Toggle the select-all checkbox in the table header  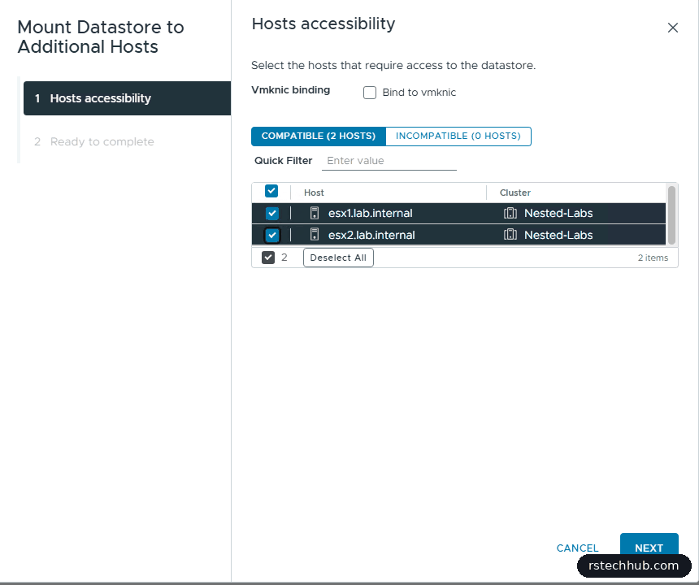coord(271,191)
